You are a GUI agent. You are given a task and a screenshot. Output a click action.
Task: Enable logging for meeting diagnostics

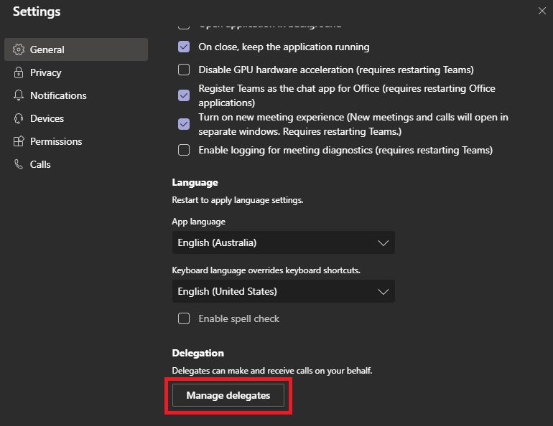[x=184, y=150]
